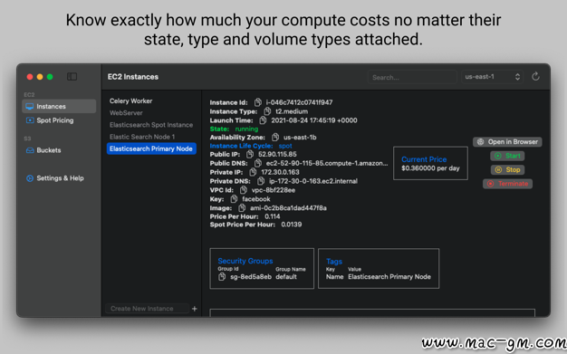Copy the AMI Image id

tap(242, 208)
